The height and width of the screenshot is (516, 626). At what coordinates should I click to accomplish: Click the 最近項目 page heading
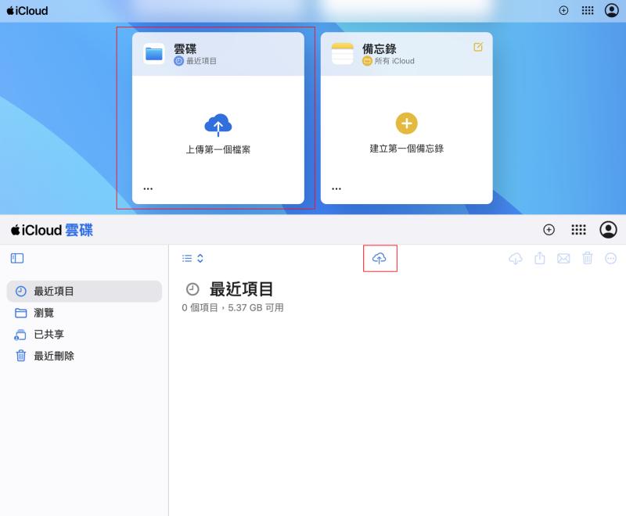(241, 289)
